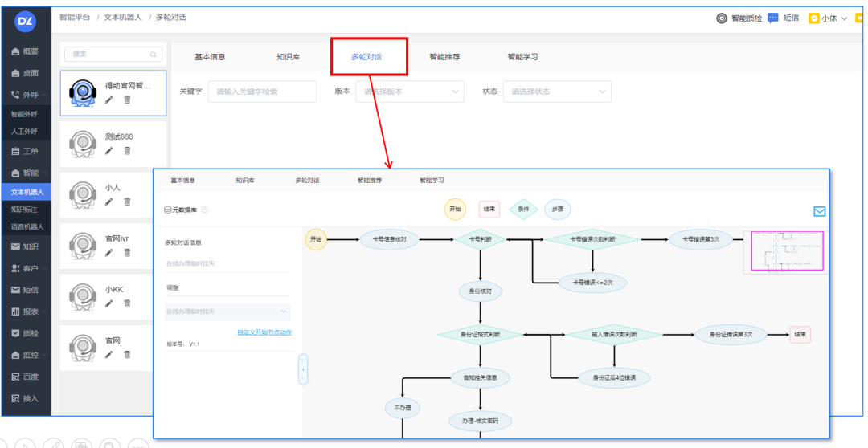Open the 版本 version dropdown
Viewport: 868px width, 448px height.
click(x=410, y=92)
